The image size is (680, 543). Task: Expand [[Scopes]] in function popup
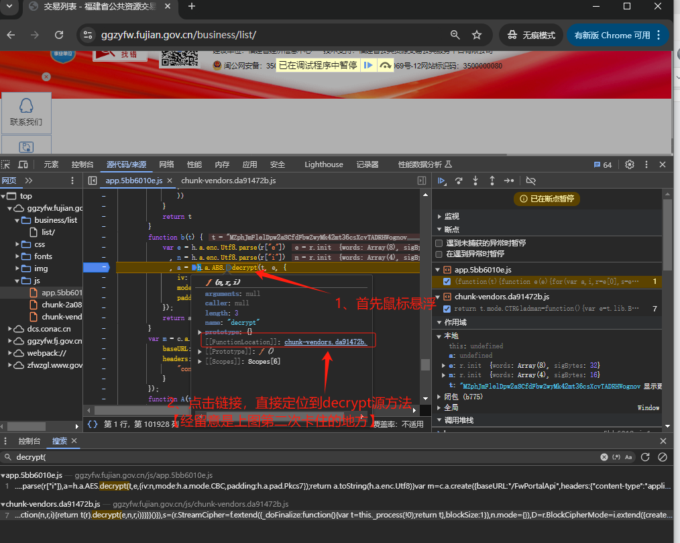point(200,362)
